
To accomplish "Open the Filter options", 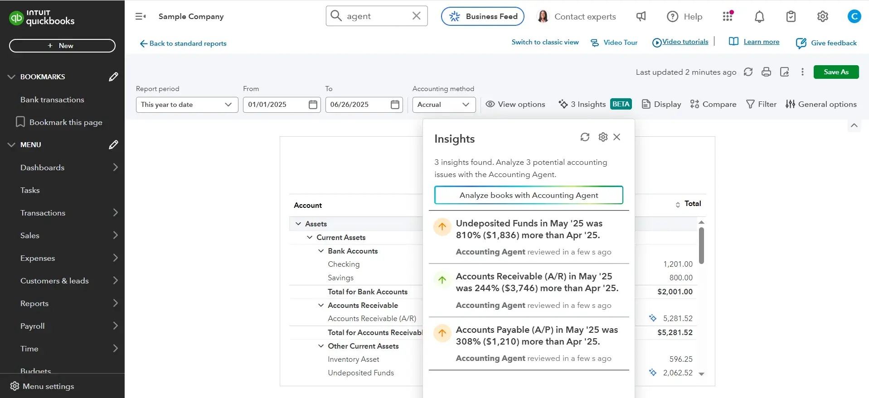I will click(x=761, y=104).
